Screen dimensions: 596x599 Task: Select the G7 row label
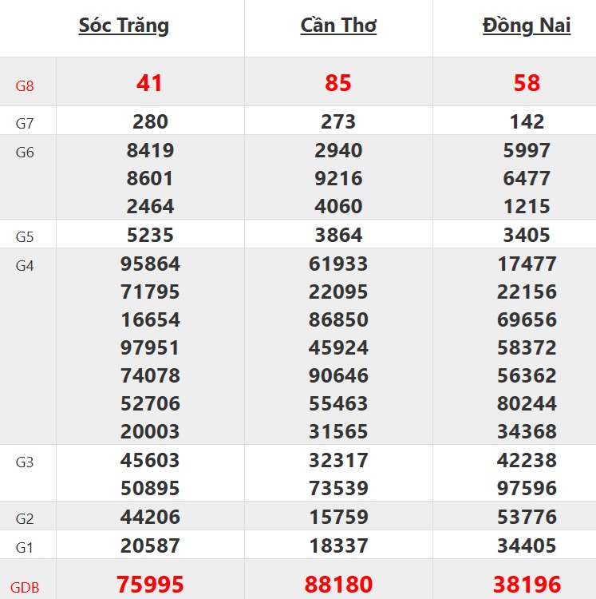25,124
